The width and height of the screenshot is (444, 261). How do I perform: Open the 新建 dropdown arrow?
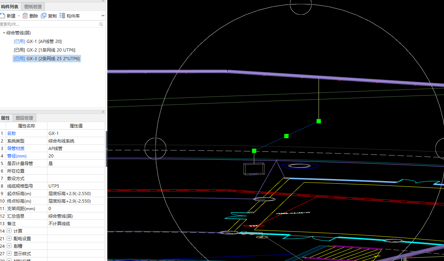pos(19,16)
